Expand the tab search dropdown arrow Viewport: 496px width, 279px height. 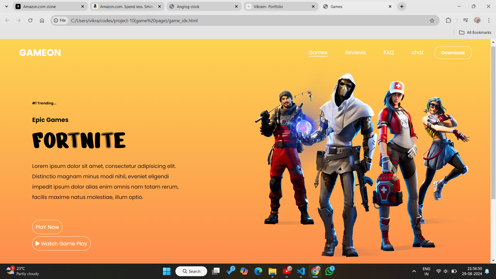tap(6, 6)
